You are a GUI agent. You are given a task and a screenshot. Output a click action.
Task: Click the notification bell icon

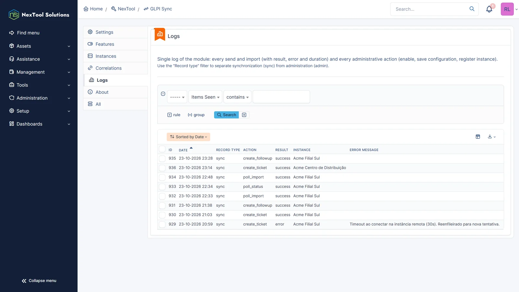point(489,9)
